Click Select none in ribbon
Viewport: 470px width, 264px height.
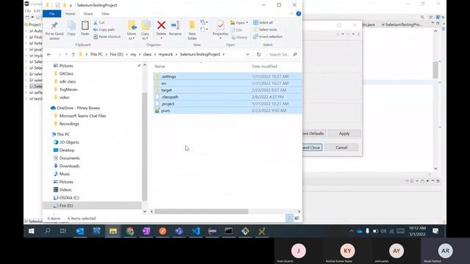pyautogui.click(x=265, y=29)
